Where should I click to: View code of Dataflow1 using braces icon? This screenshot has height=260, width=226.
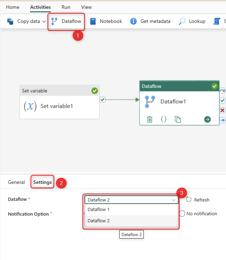163,119
